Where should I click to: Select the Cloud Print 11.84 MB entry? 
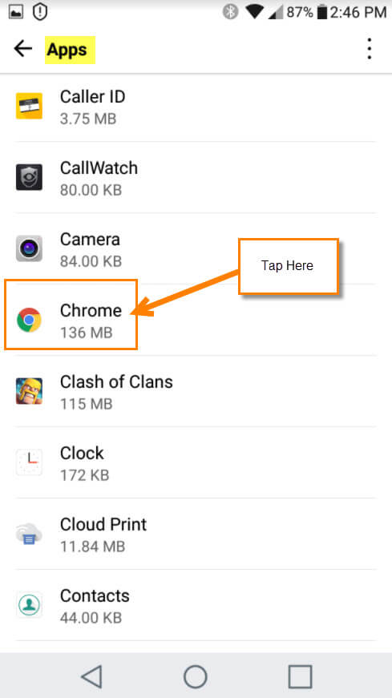(196, 533)
